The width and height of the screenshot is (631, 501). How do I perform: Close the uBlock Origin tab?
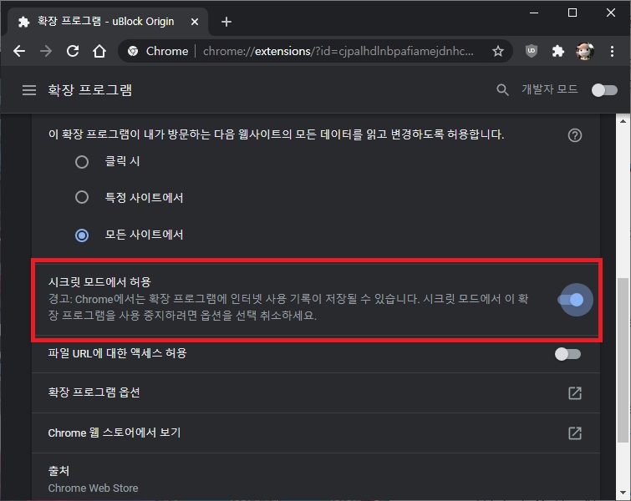pyautogui.click(x=195, y=22)
